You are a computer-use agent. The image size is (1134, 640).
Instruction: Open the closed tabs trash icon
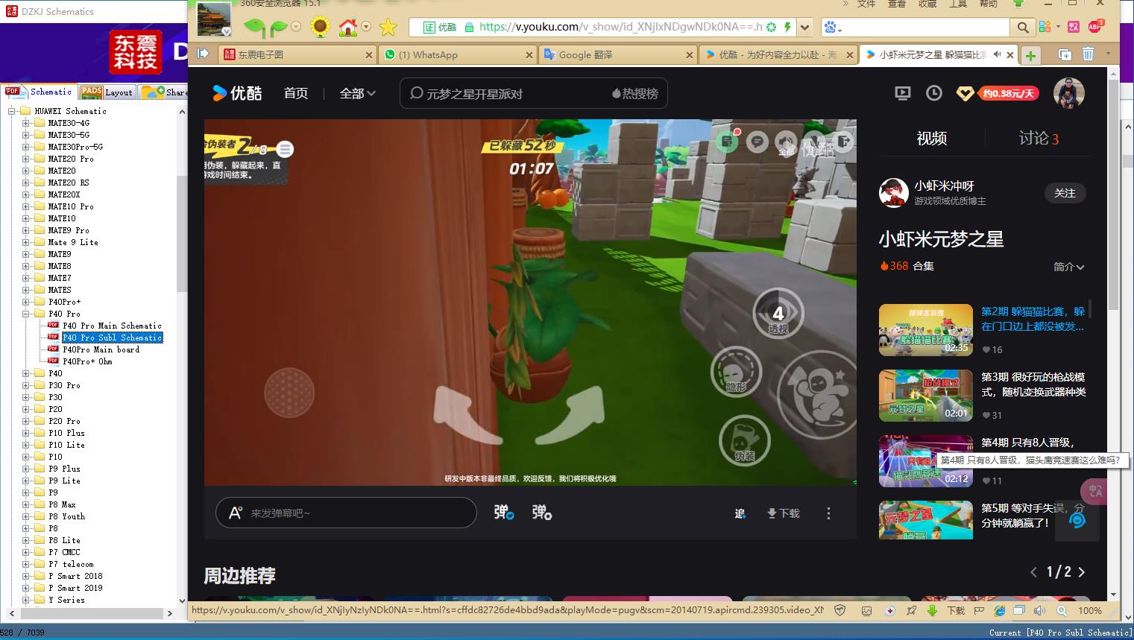tap(1088, 54)
